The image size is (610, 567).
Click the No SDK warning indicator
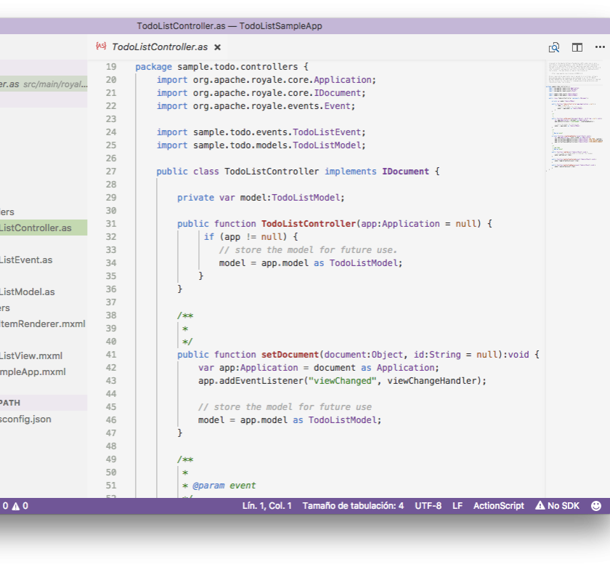pos(557,506)
